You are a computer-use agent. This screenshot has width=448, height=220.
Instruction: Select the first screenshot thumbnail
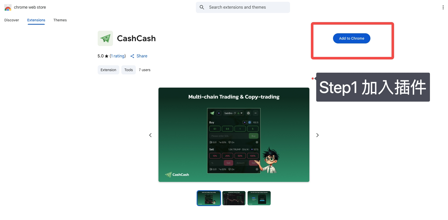[x=209, y=198]
